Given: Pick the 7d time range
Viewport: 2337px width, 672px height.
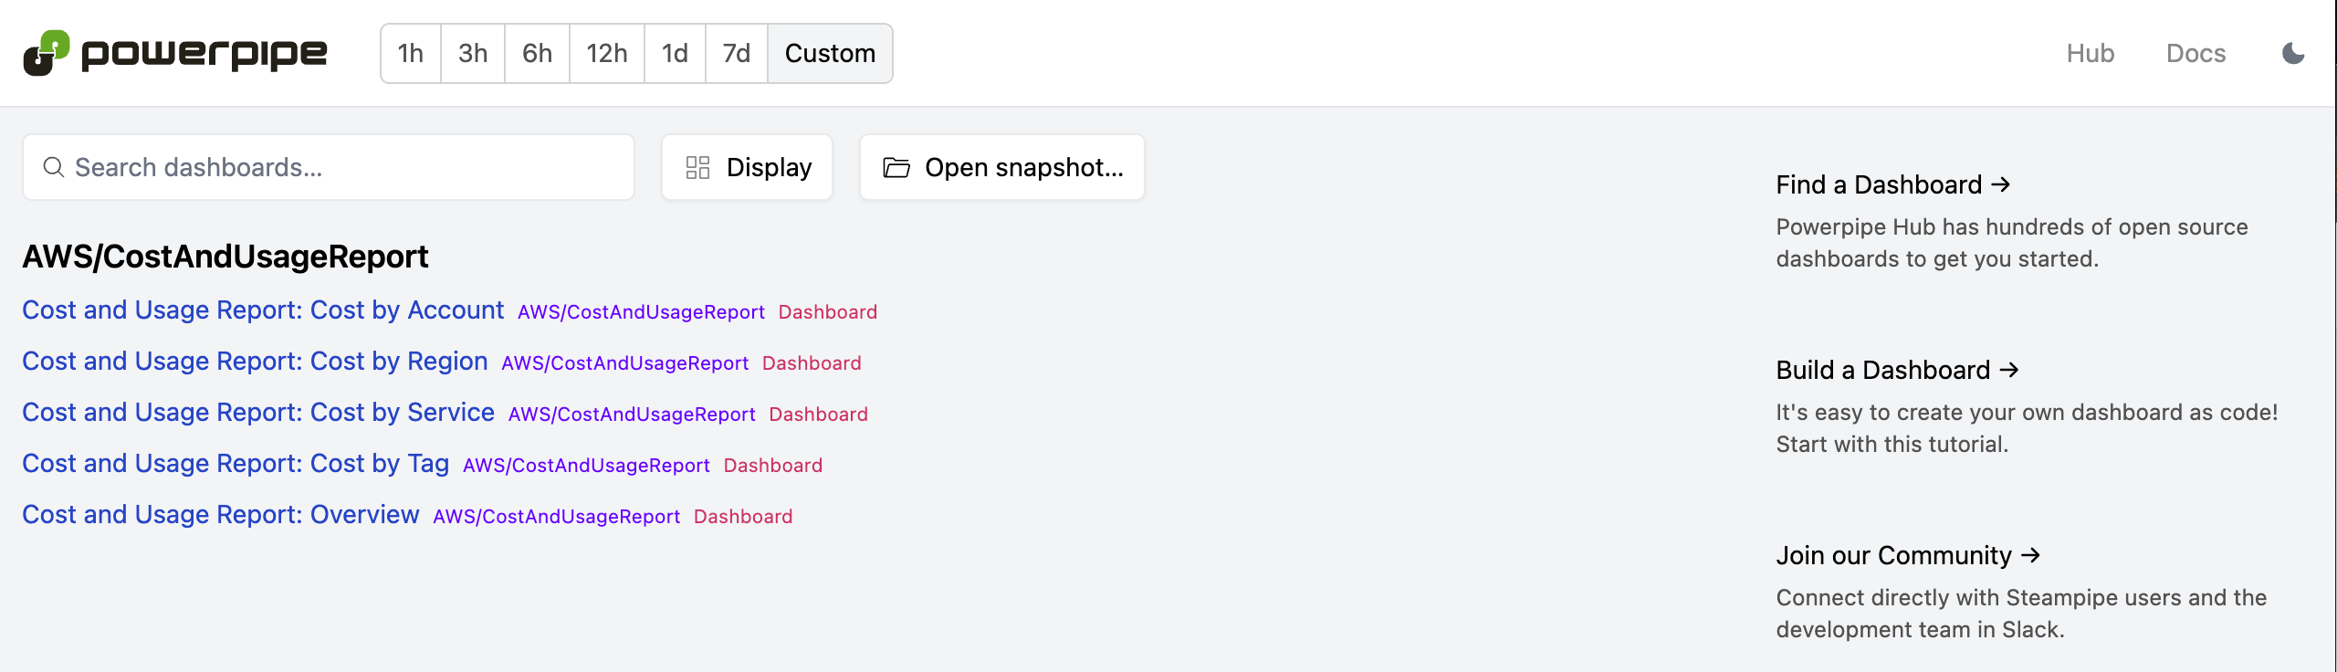Looking at the screenshot, I should [x=737, y=54].
